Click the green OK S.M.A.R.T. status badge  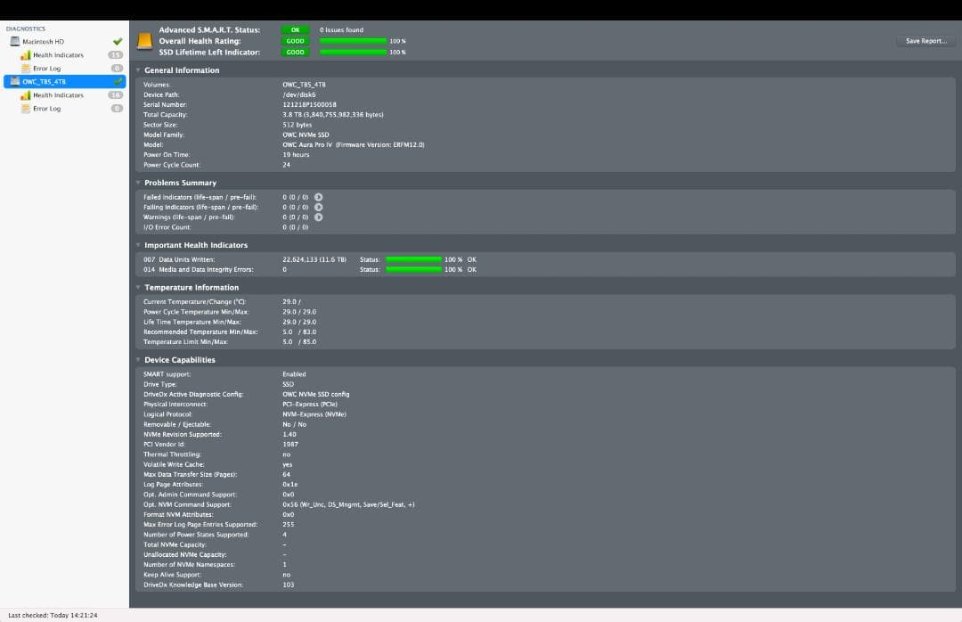point(296,30)
